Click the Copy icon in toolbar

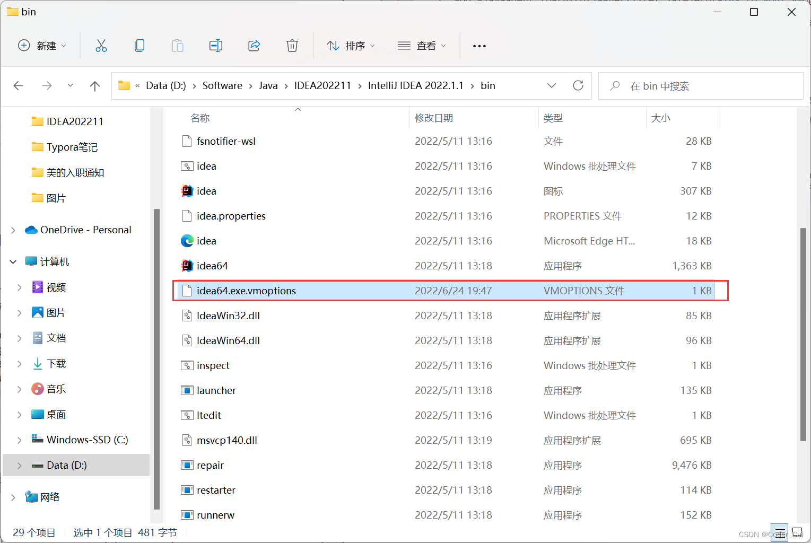coord(139,46)
